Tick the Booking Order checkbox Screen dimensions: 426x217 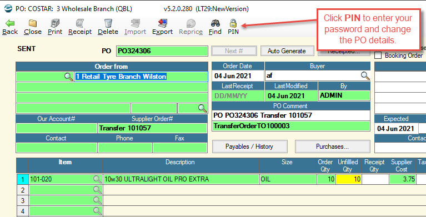coord(378,55)
